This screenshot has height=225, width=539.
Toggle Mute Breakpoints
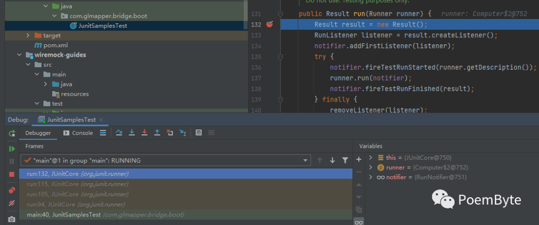[x=12, y=203]
